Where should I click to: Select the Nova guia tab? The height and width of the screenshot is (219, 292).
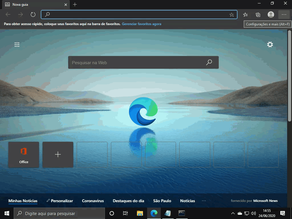coord(36,5)
